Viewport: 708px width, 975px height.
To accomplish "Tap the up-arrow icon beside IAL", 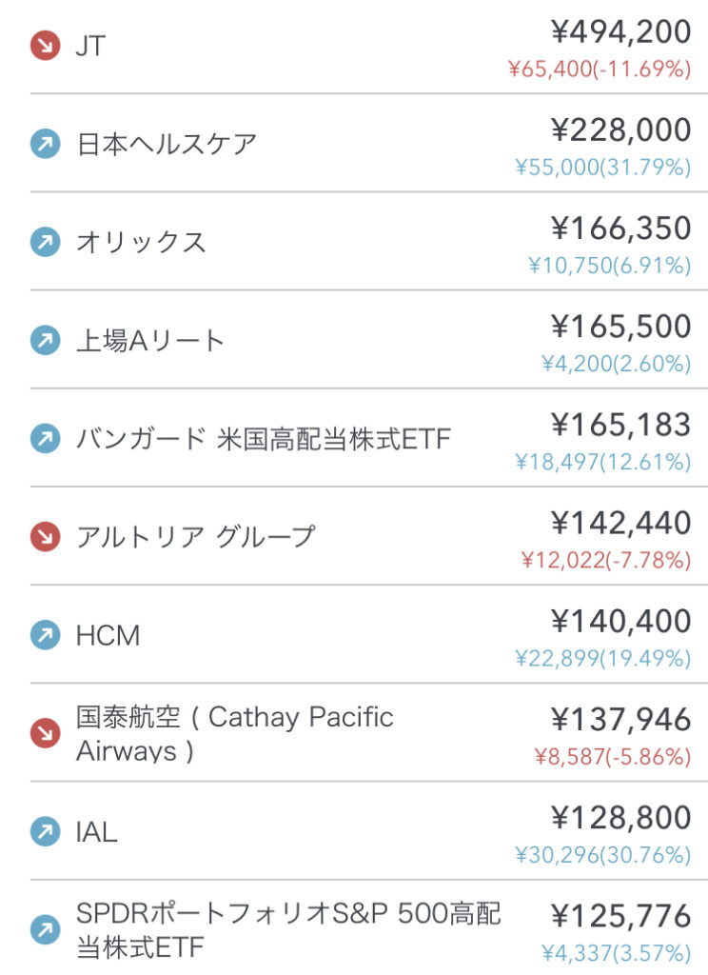I will click(45, 832).
